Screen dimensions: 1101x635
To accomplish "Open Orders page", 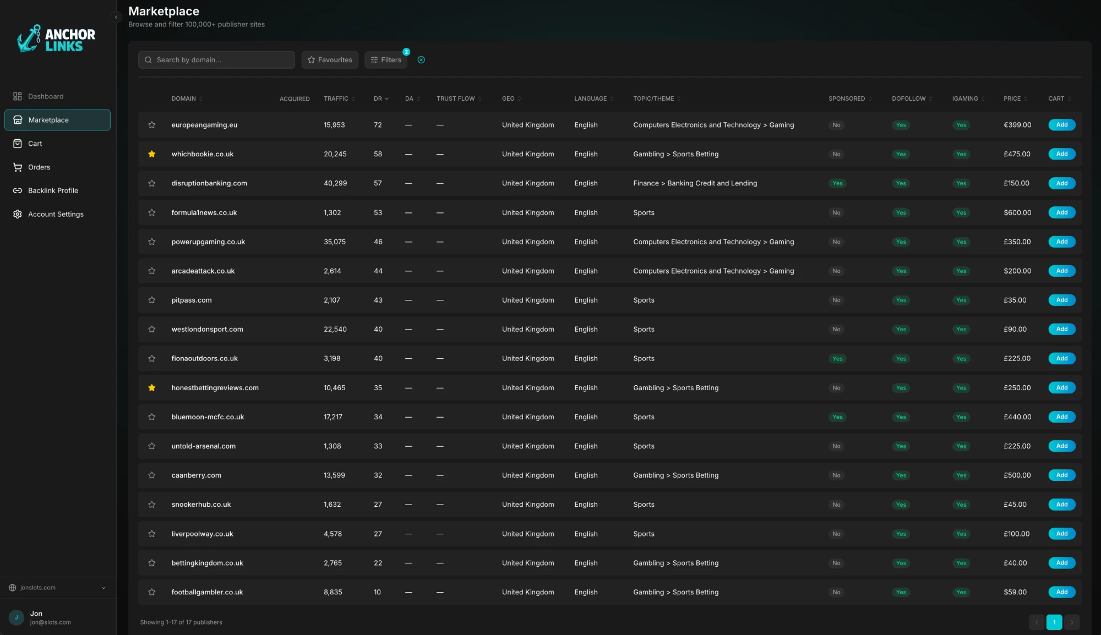I will [57, 167].
